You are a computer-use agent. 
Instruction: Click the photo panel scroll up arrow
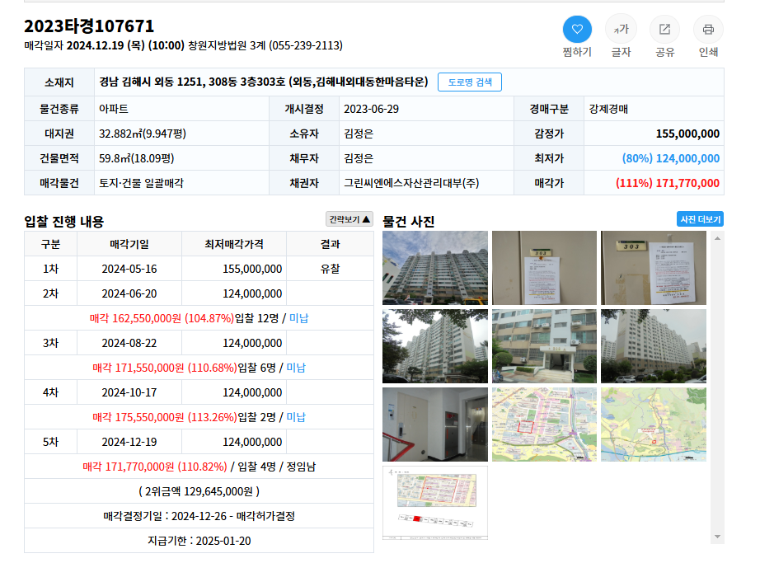click(717, 238)
